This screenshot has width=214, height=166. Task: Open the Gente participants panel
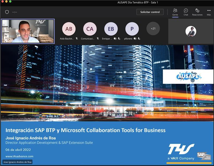pos(175,12)
